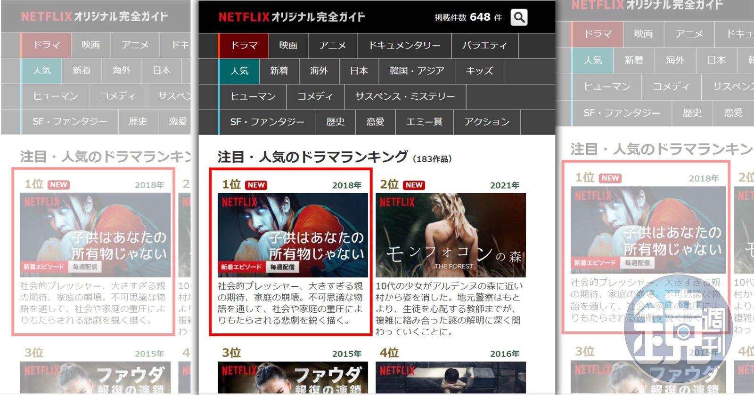Click the NETFLIXオリジナル完全ガイド site logo
This screenshot has height=395, width=754.
coord(292,17)
